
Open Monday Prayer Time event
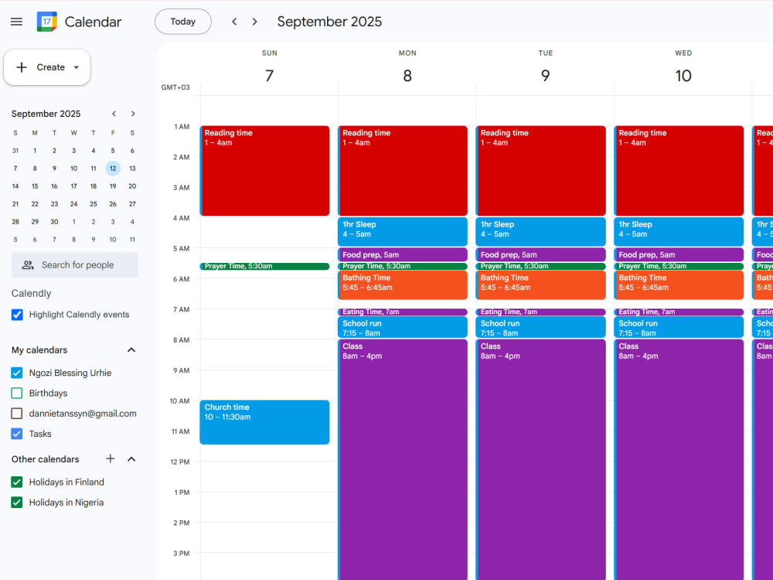(403, 266)
